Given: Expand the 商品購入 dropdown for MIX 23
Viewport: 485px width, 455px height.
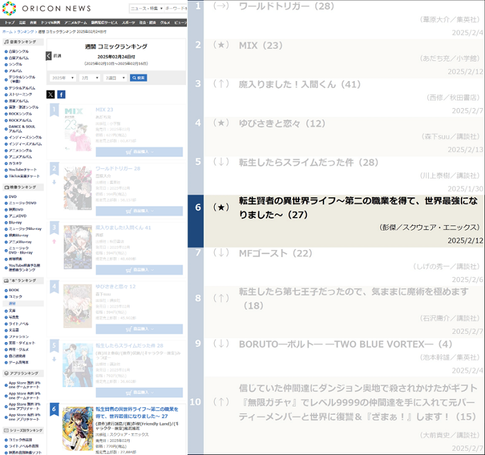Looking at the screenshot, I should [139, 152].
